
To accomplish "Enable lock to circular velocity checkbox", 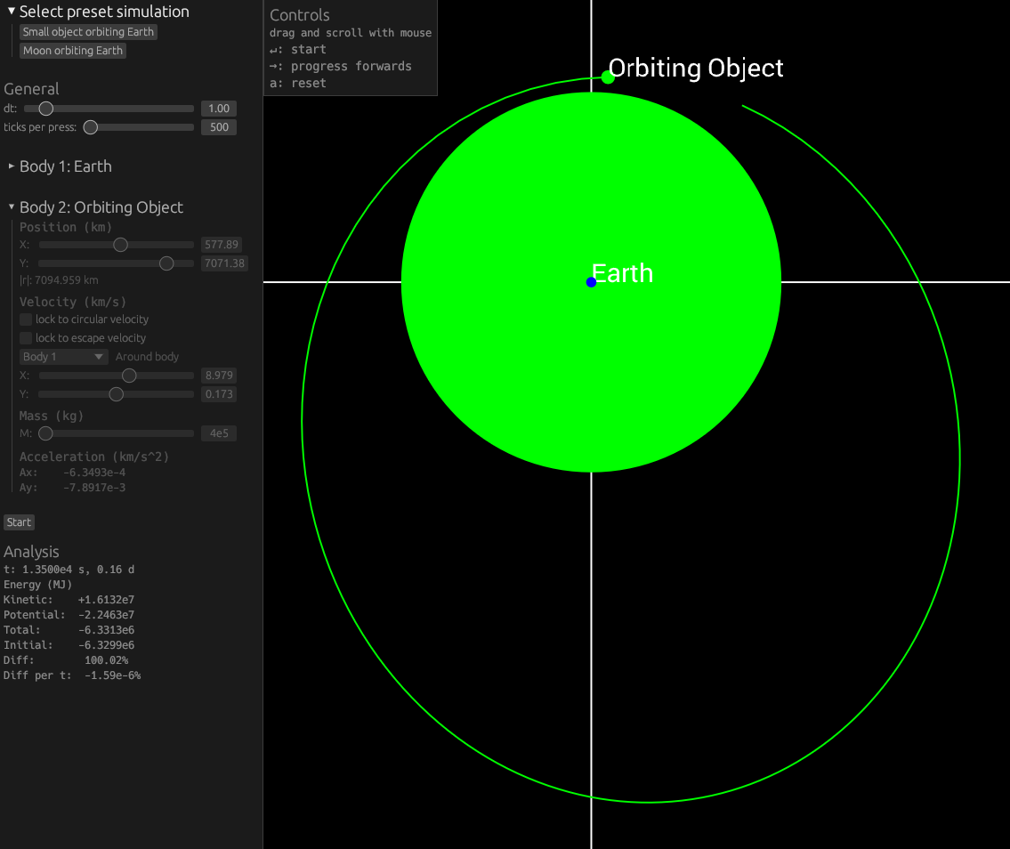I will (26, 319).
